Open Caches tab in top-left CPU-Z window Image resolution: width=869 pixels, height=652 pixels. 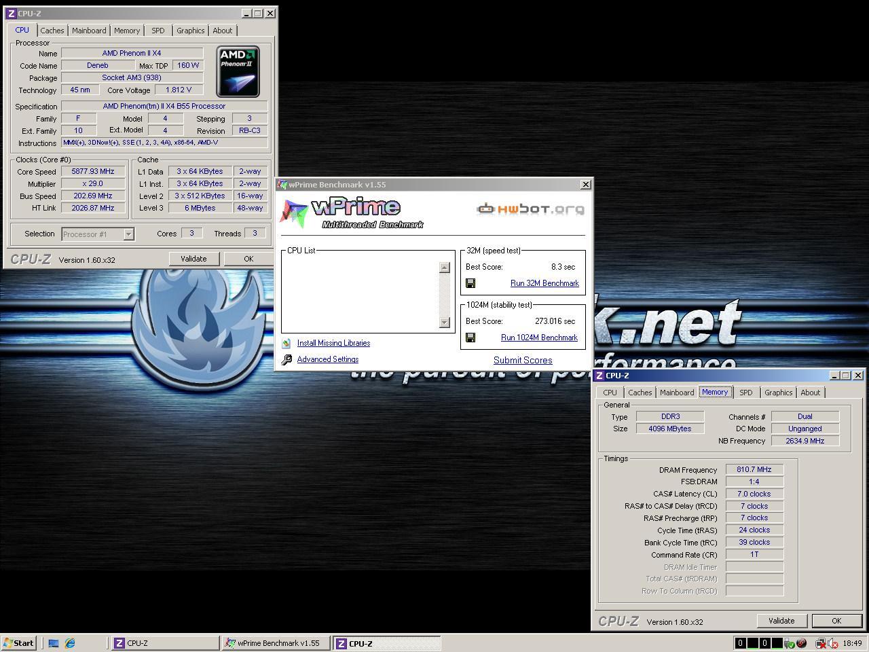(52, 31)
